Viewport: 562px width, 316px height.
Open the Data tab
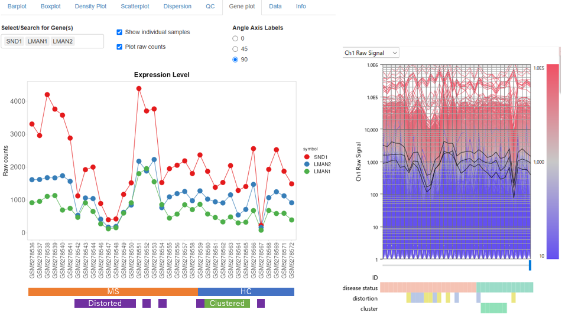[x=275, y=6]
